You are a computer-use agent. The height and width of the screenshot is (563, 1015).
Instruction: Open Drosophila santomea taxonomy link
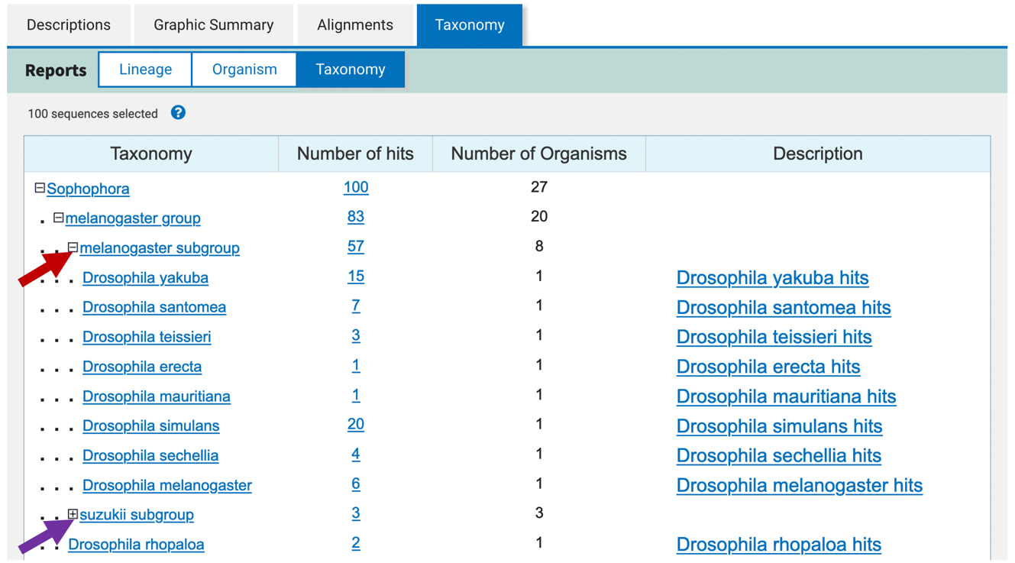click(x=154, y=308)
